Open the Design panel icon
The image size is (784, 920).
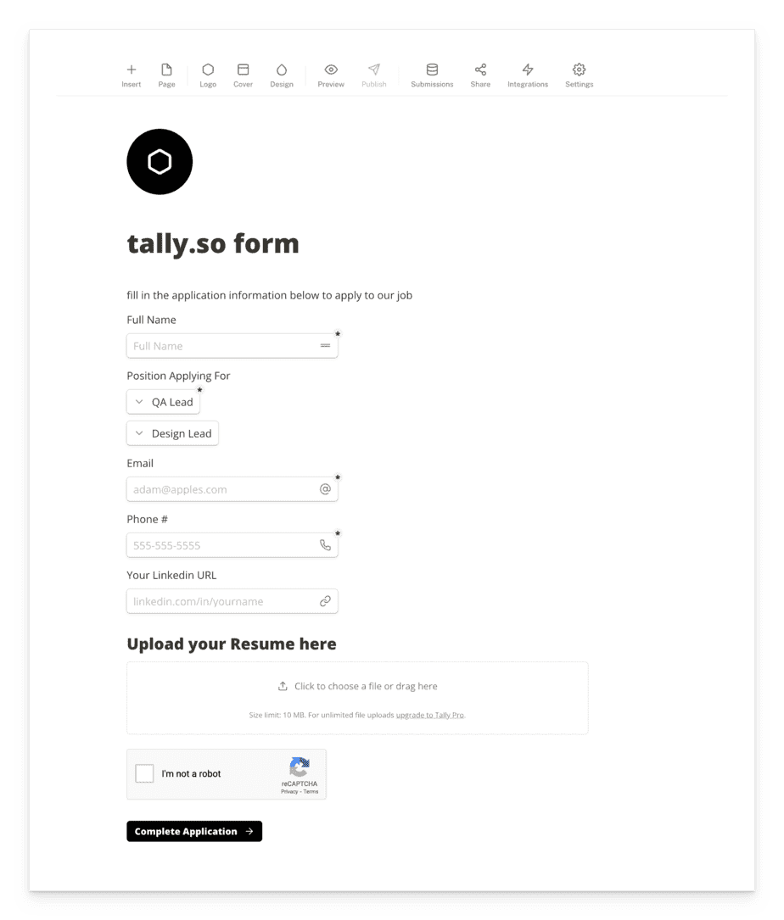tap(282, 70)
